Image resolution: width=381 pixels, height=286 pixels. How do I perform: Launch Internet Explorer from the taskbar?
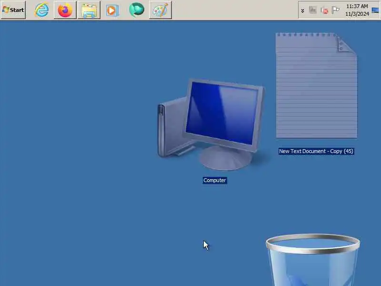(x=41, y=10)
